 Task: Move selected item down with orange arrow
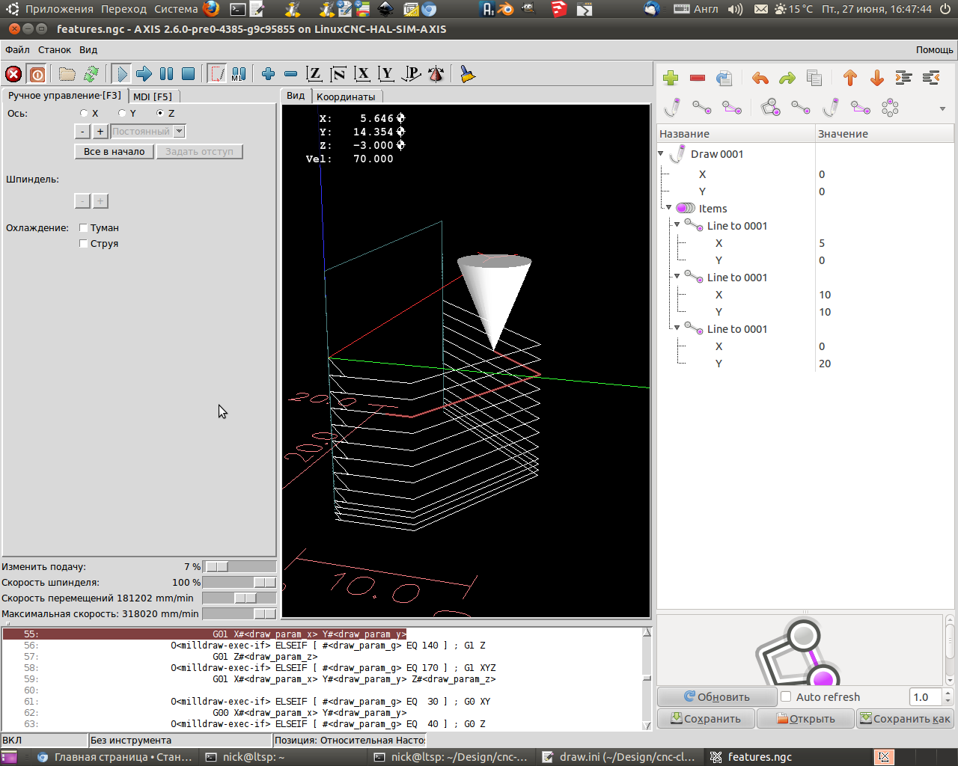click(x=877, y=78)
